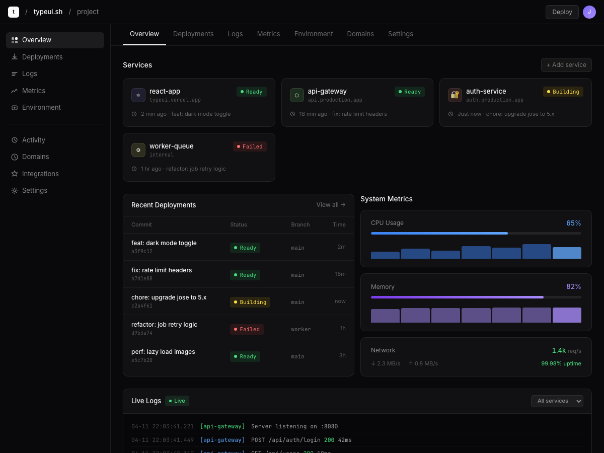Select fix: rate limit headers deployment row
This screenshot has height=453, width=604.
tap(239, 274)
